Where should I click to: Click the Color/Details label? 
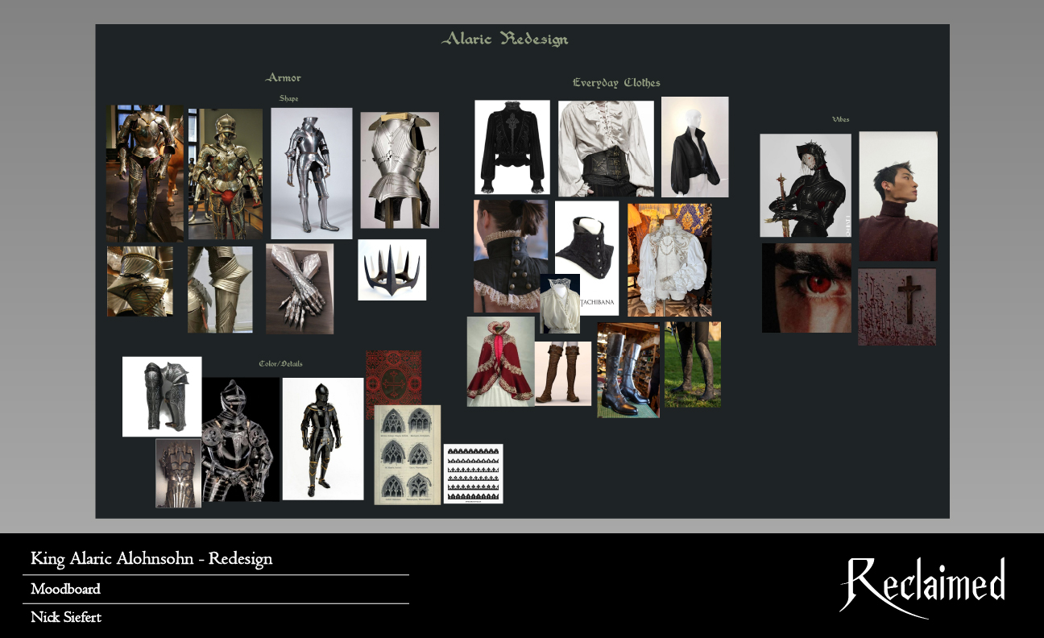280,364
